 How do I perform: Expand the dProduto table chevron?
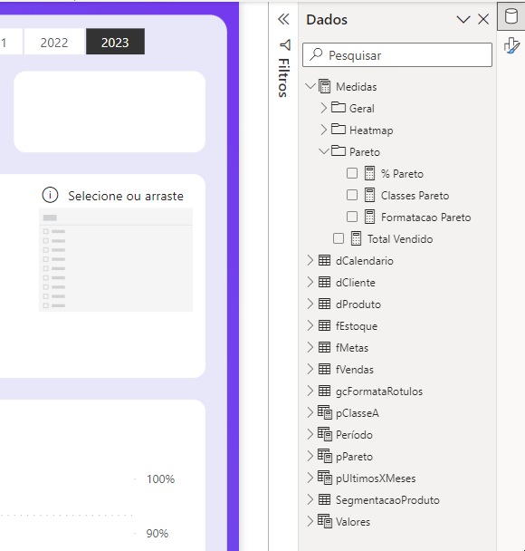click(x=310, y=304)
